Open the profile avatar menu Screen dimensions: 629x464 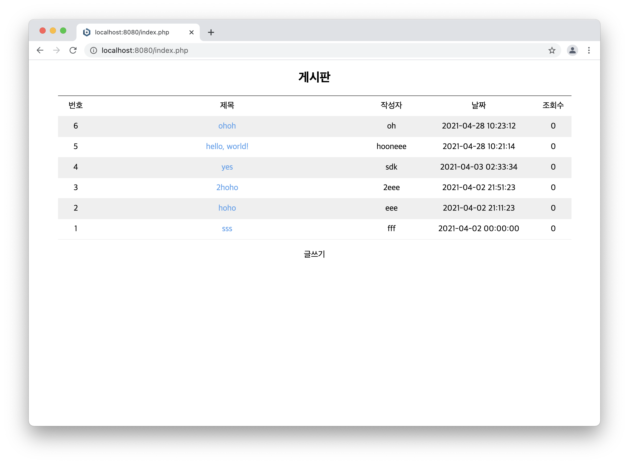(572, 50)
